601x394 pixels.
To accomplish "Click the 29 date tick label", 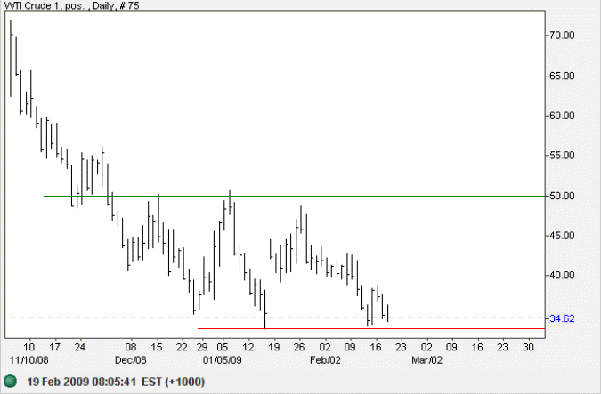I will tap(202, 347).
